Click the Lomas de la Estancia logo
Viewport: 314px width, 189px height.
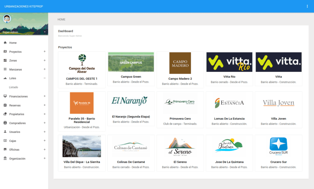point(229,103)
